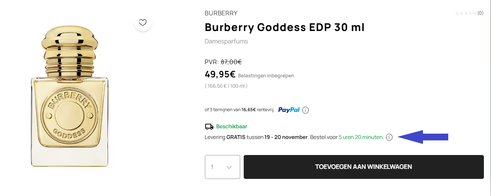This screenshot has height=196, width=491.
Task: Click the 19 - 20 november delivery date
Action: point(286,137)
